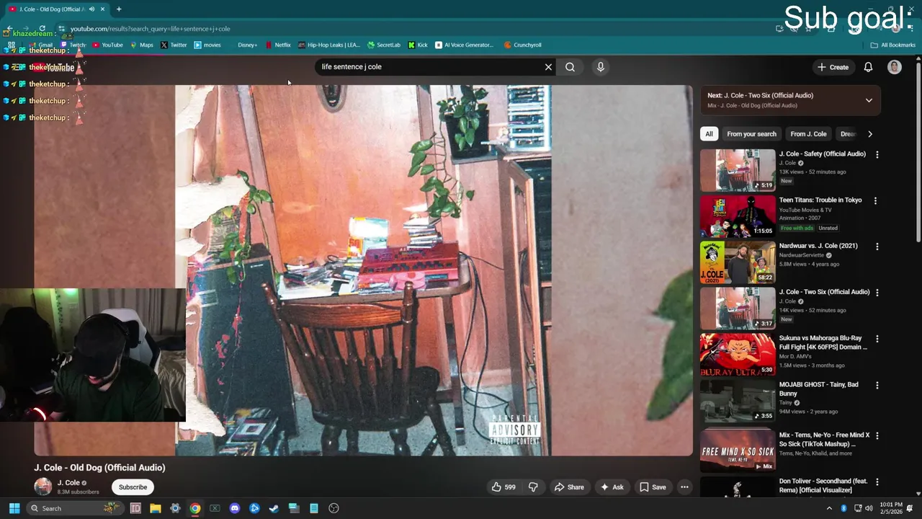Open Discord from the taskbar
922x519 pixels.
coord(234,508)
